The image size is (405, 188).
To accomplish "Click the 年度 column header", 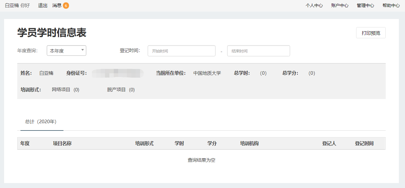I will (25, 143).
